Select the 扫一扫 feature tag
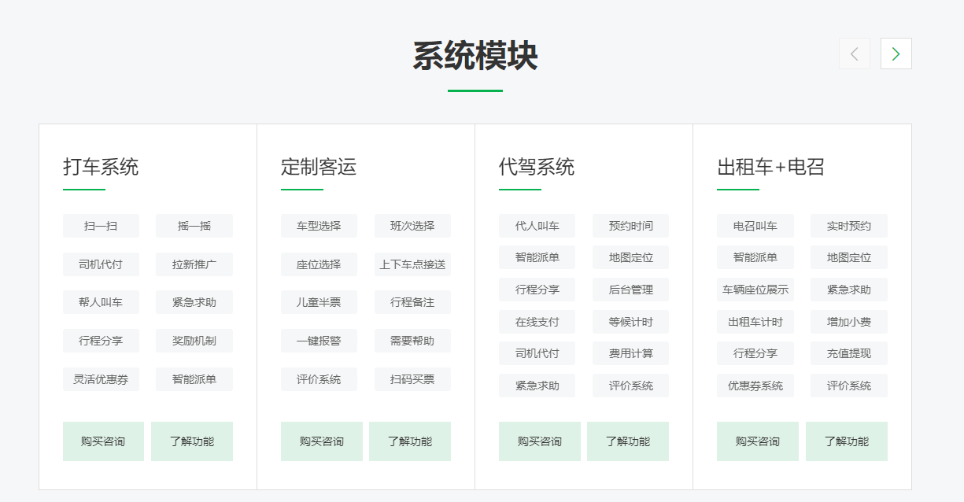 (x=100, y=226)
